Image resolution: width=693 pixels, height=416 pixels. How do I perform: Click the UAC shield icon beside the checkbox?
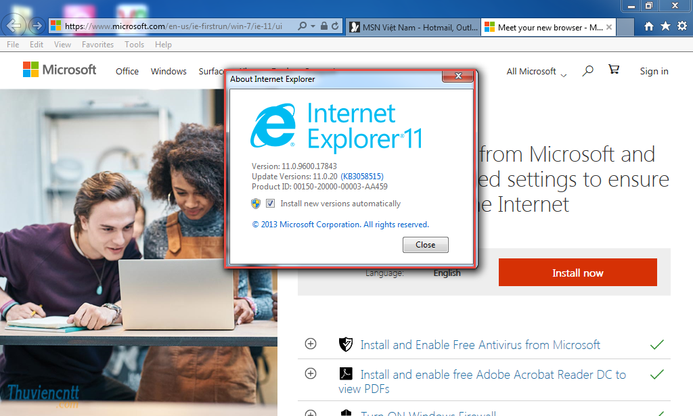(255, 204)
